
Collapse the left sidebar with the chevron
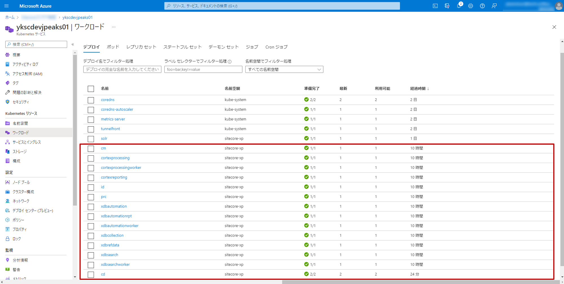[x=73, y=44]
